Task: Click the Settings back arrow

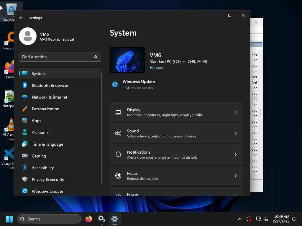Action: click(21, 18)
